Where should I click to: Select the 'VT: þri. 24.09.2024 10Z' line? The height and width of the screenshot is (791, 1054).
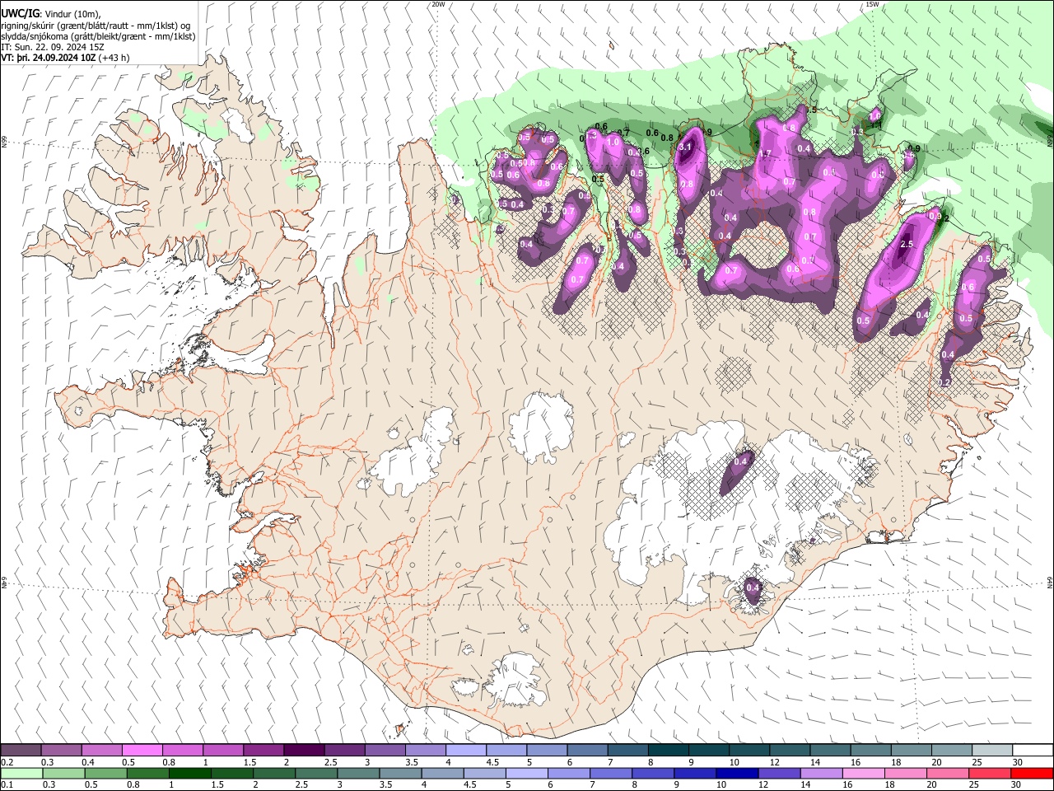(49, 59)
